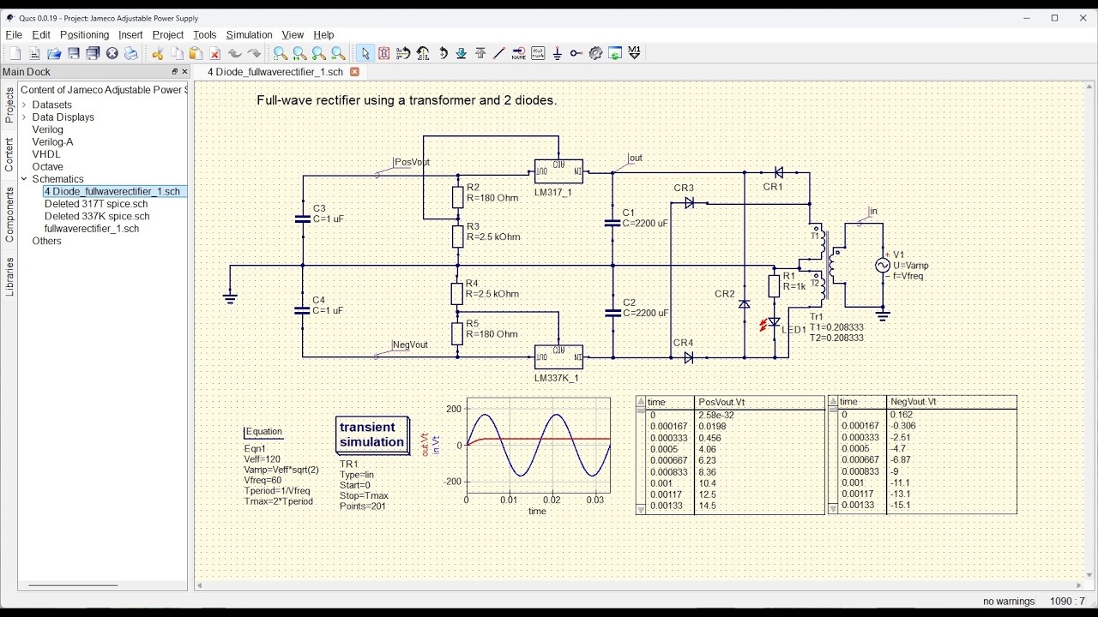Select Verilog-A in content tree

click(x=52, y=142)
